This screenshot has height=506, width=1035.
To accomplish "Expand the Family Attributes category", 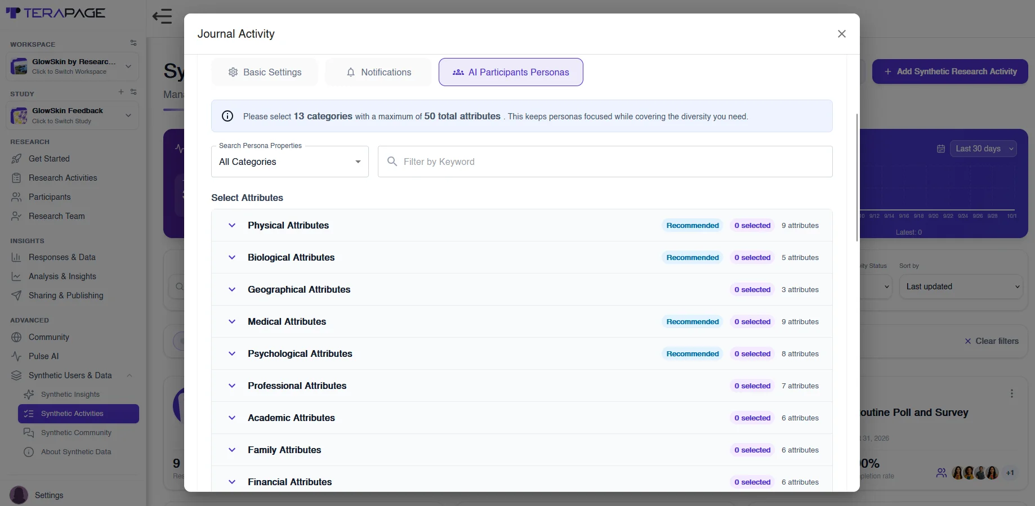I will [x=522, y=450].
